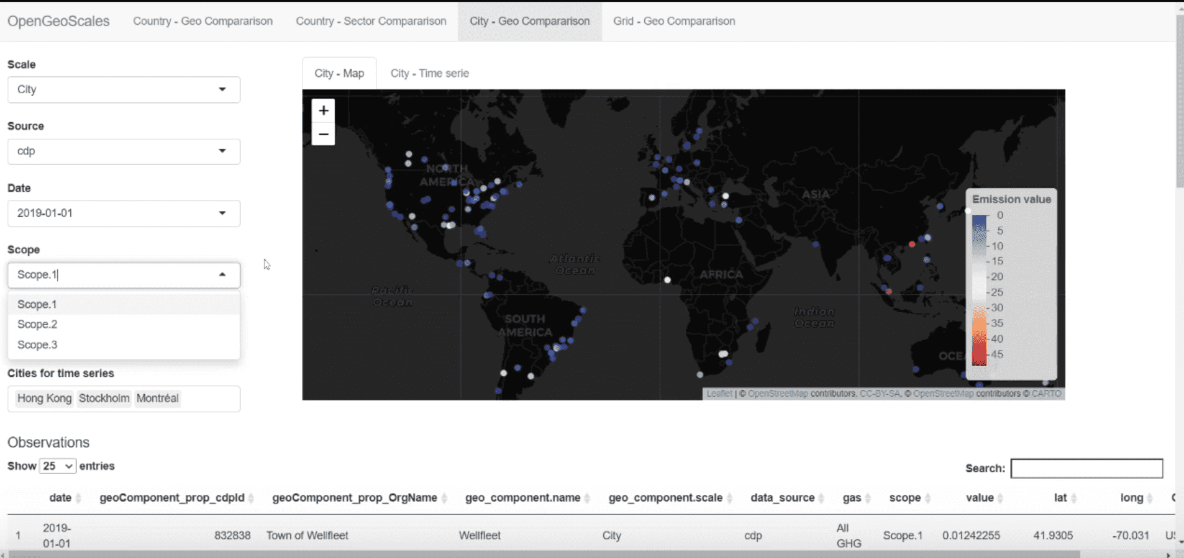Click the Observations search field
The height and width of the screenshot is (558, 1184).
point(1086,469)
